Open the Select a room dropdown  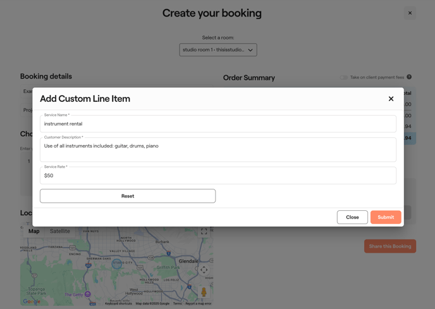tap(217, 50)
